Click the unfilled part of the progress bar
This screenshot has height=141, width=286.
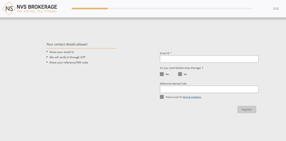pyautogui.click(x=180, y=9)
